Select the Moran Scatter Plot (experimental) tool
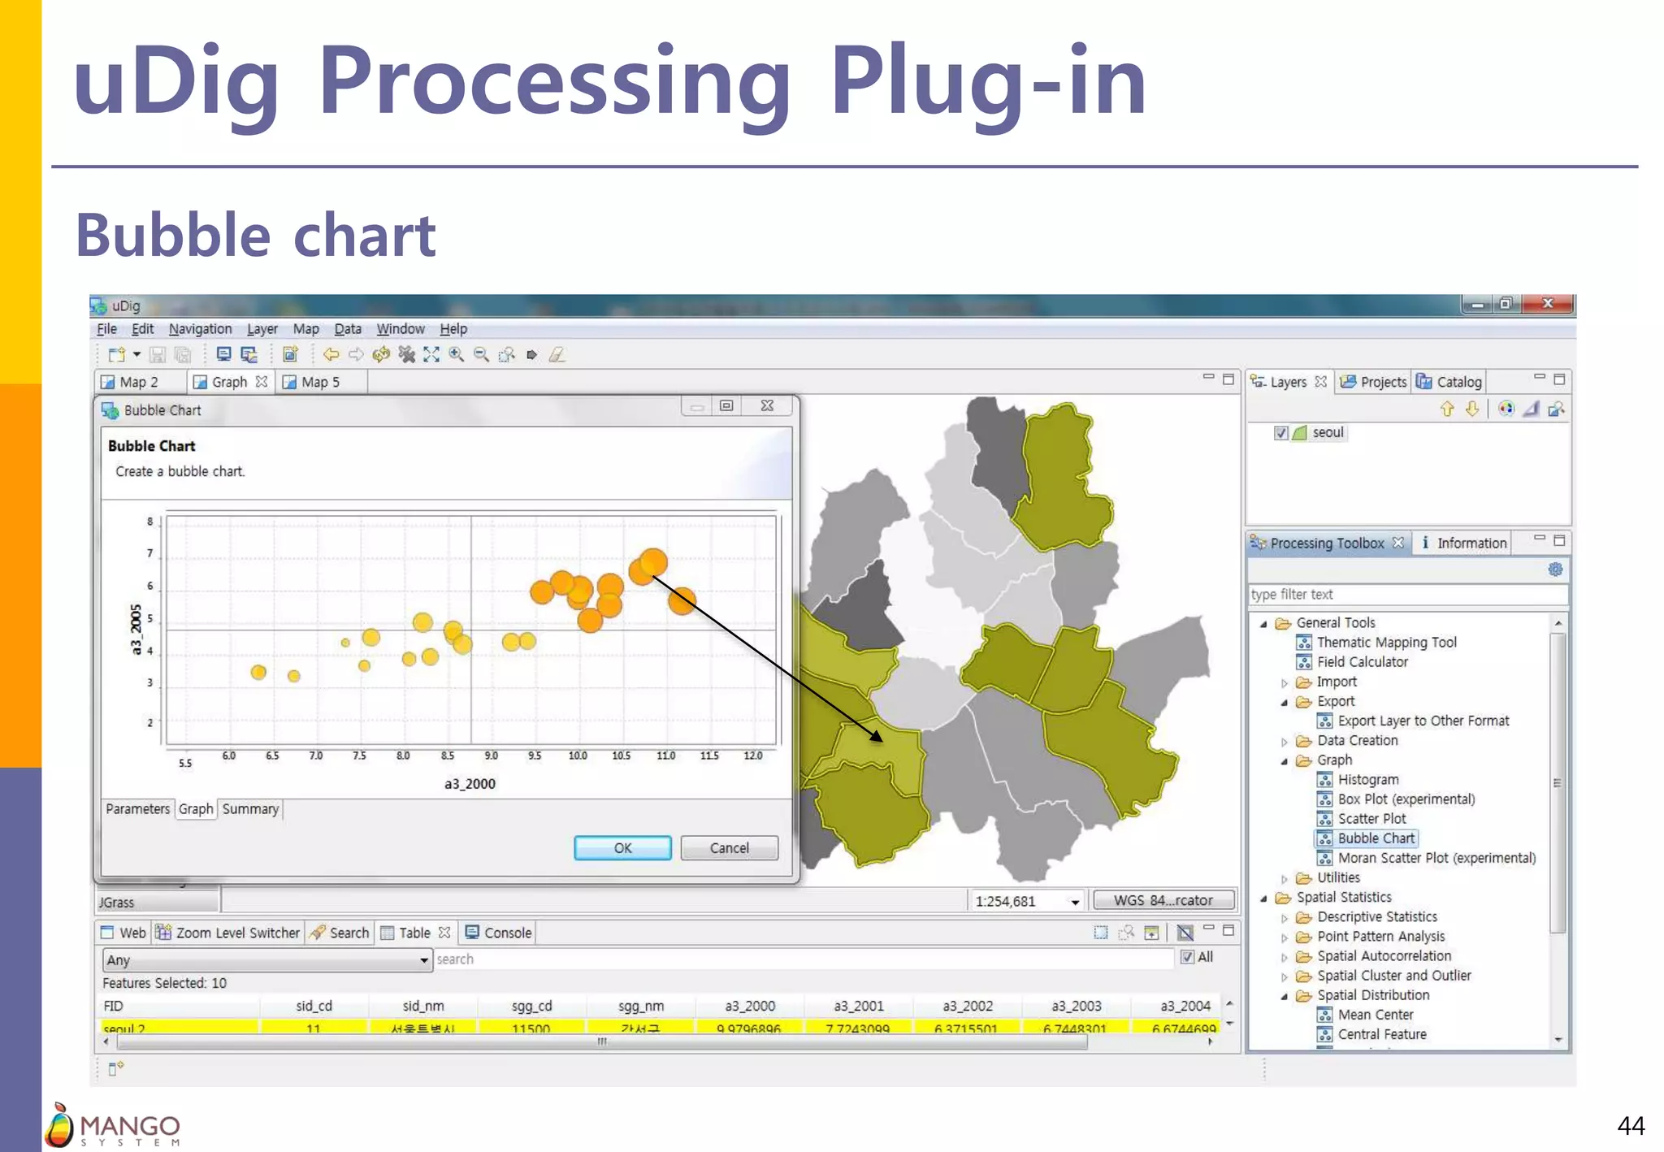The width and height of the screenshot is (1664, 1152). [x=1436, y=858]
